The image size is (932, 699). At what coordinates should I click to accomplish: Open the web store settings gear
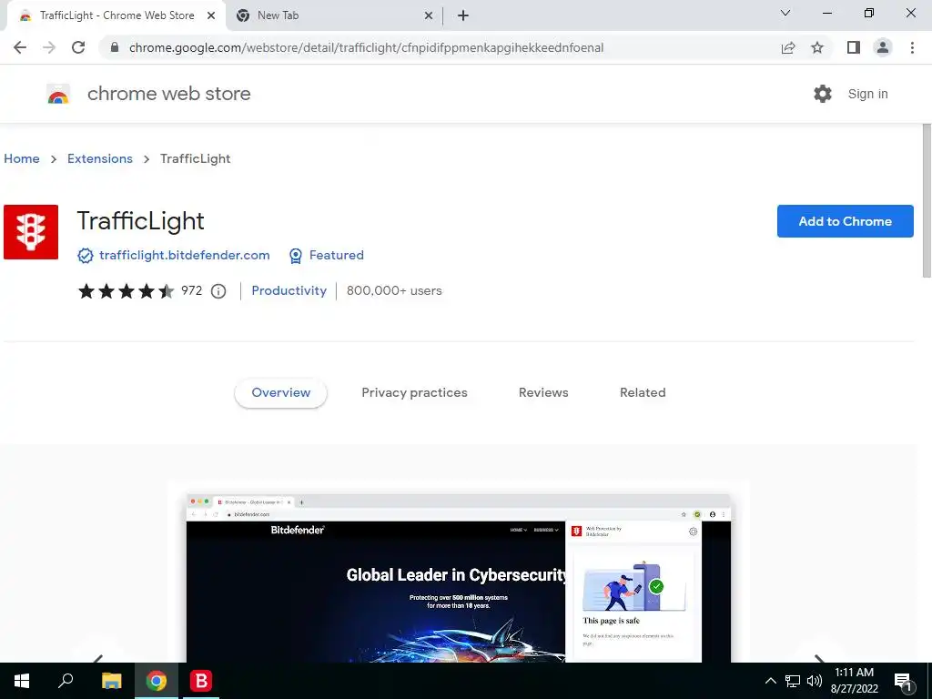click(823, 94)
